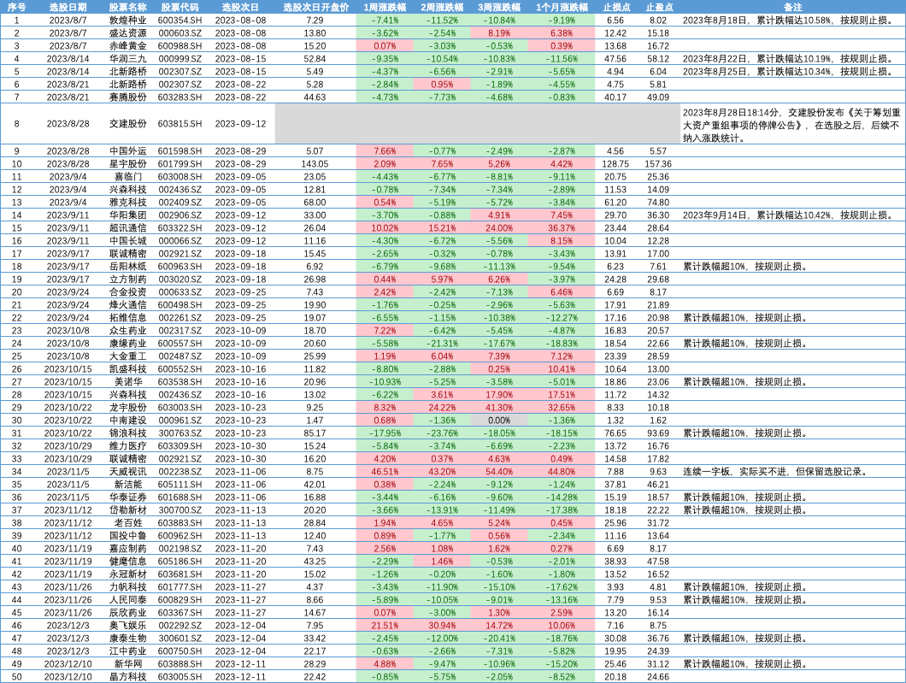The width and height of the screenshot is (906, 683).
Task: Click the 选股次日开盘价 column header
Action: [315, 7]
